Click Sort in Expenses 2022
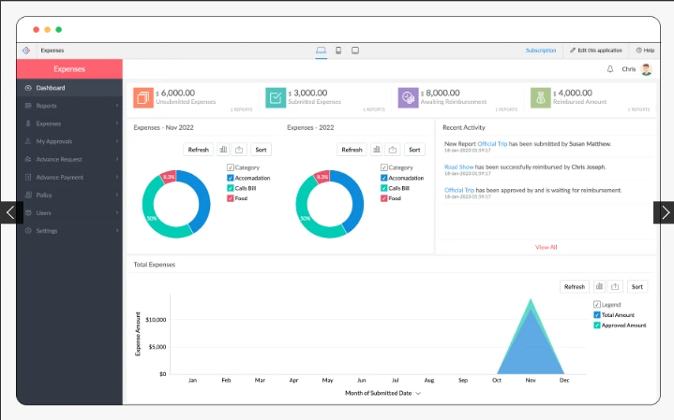This screenshot has width=674, height=420. [414, 150]
